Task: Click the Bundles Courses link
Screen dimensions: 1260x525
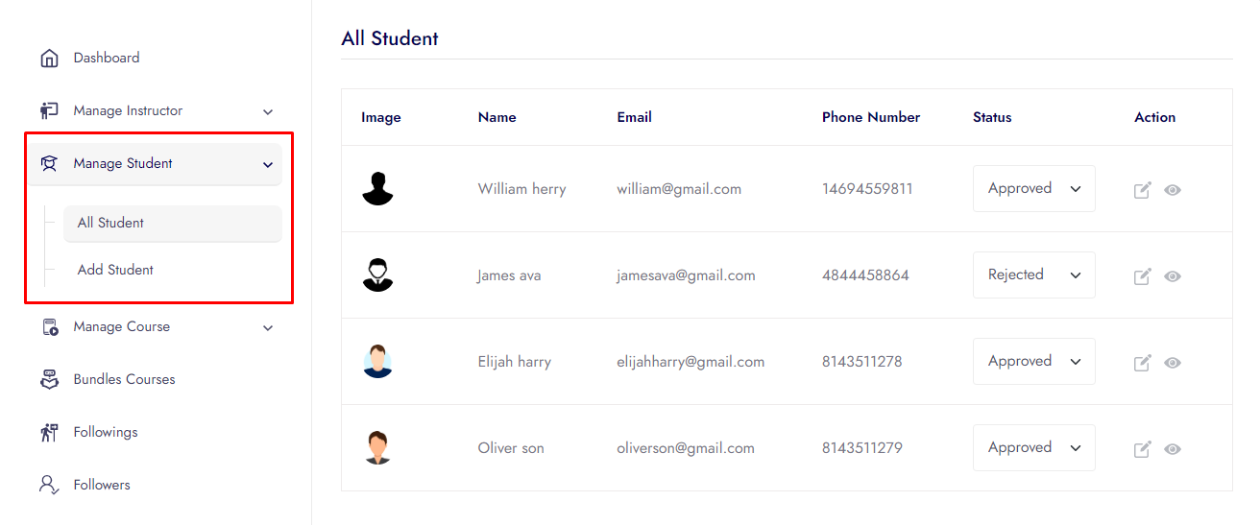Action: [x=124, y=379]
